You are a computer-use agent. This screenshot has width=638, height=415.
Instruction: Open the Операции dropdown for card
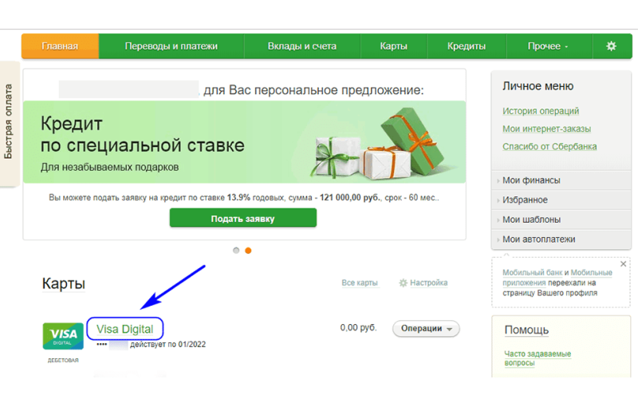point(426,329)
